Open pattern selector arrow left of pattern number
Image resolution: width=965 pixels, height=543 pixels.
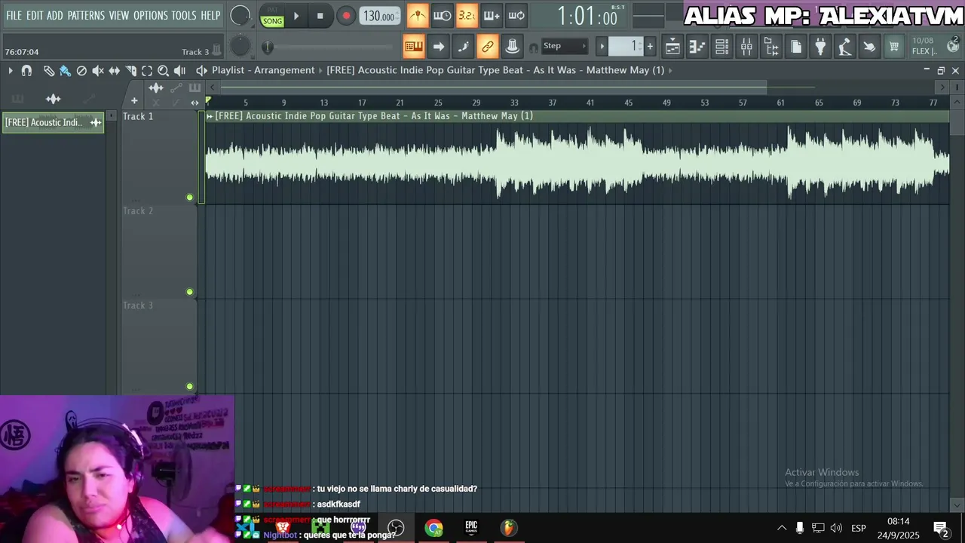602,47
